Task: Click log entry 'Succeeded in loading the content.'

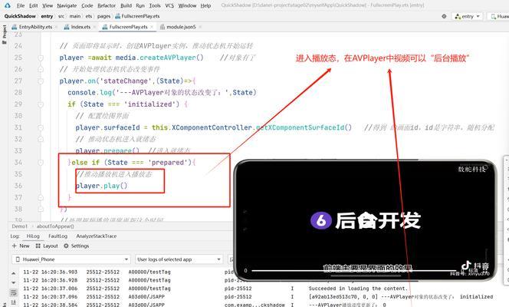Action: pos(357,289)
